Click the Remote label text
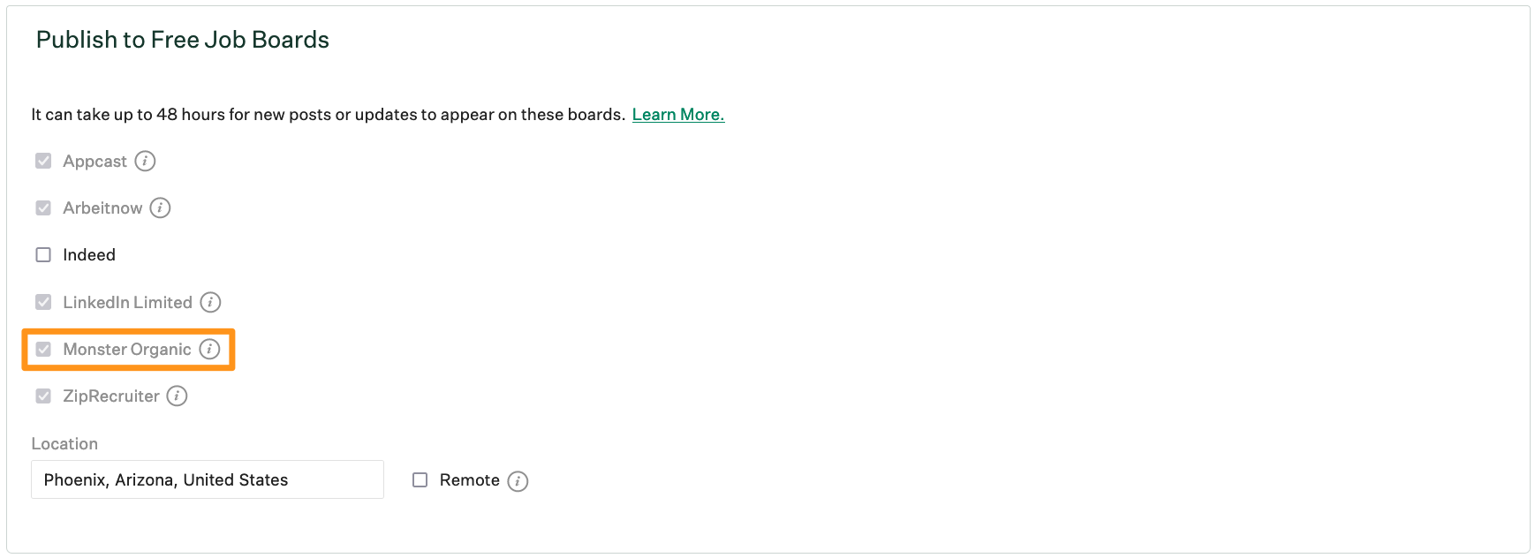The width and height of the screenshot is (1535, 558). [x=468, y=479]
